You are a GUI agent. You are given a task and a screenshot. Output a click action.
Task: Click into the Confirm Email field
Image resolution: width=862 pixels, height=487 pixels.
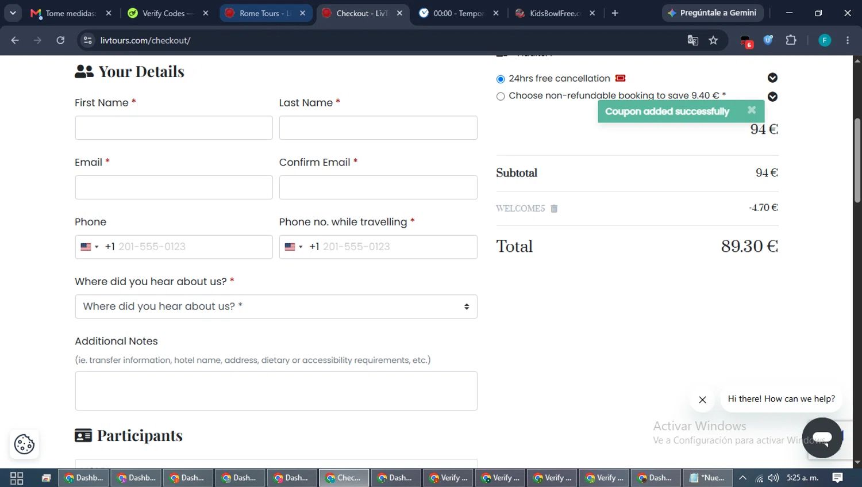(378, 187)
